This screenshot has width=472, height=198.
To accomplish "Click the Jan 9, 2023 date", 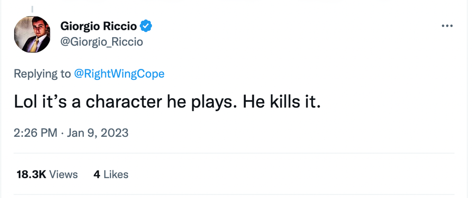I will [98, 132].
